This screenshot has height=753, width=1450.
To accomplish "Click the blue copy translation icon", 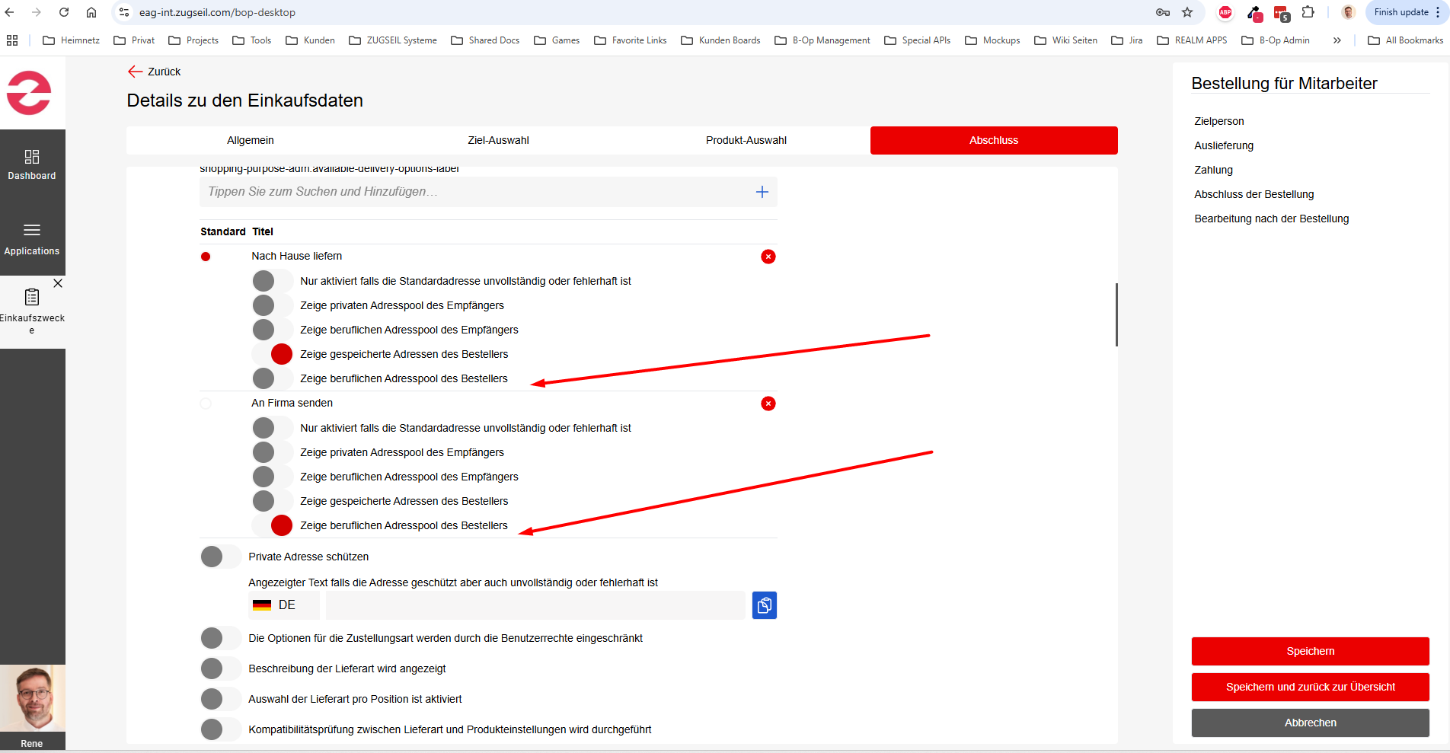I will coord(764,605).
